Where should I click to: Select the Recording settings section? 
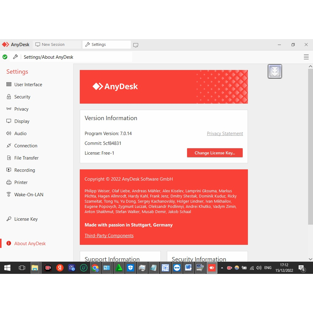[x=24, y=170]
